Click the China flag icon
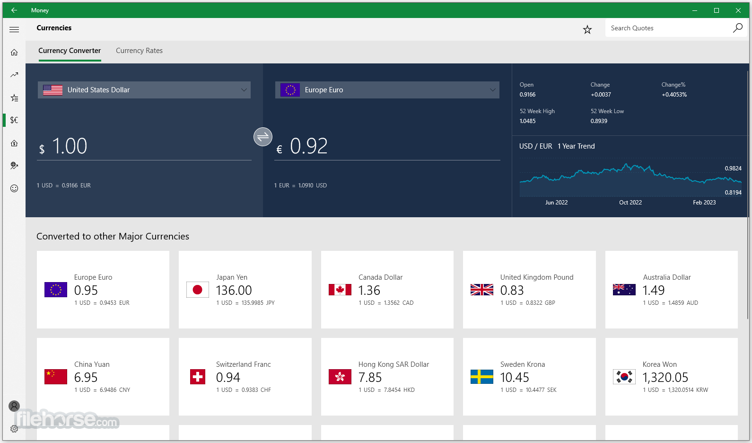Screen dimensions: 752x443 [x=56, y=377]
